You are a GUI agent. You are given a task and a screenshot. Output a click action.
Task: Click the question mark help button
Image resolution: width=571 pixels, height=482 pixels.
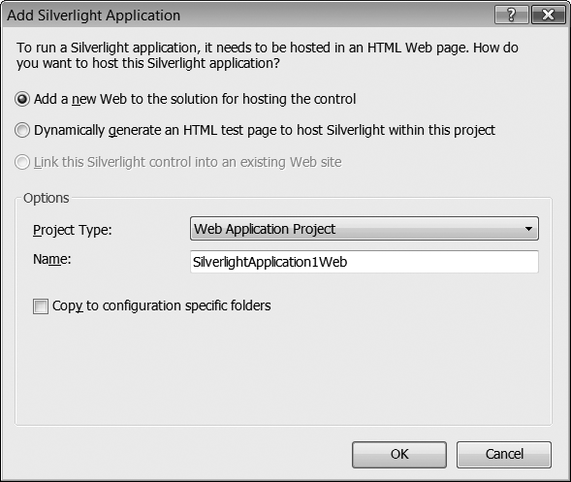click(x=511, y=15)
